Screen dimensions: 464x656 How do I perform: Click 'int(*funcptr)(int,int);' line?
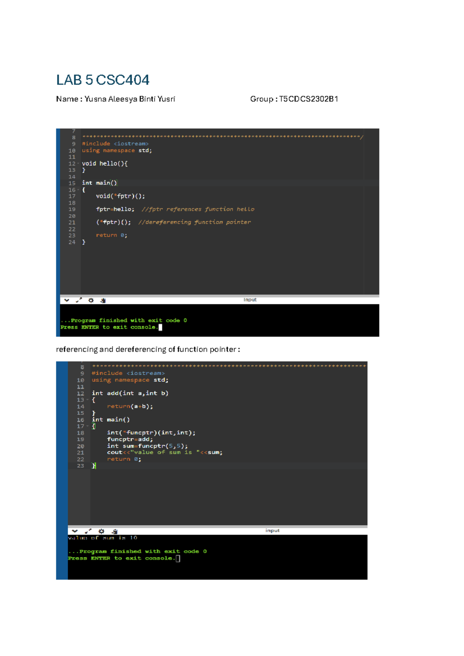(x=151, y=433)
